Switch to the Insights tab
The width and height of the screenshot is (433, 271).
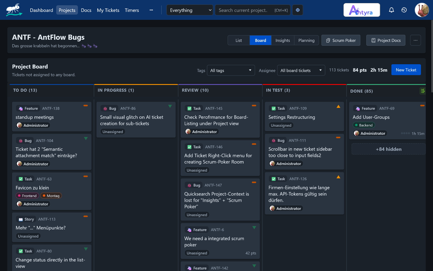coord(283,40)
